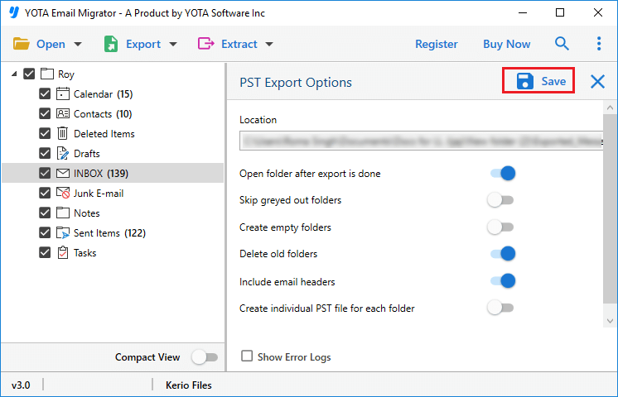This screenshot has height=397, width=618.
Task: Click the blue floppy disk Save icon
Action: click(525, 81)
